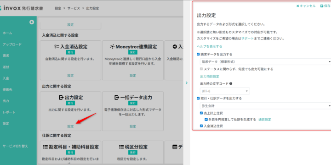Image resolution: width=331 pixels, height=165 pixels.
Task: Open ホーム in the sidebar
Action: 7,33
